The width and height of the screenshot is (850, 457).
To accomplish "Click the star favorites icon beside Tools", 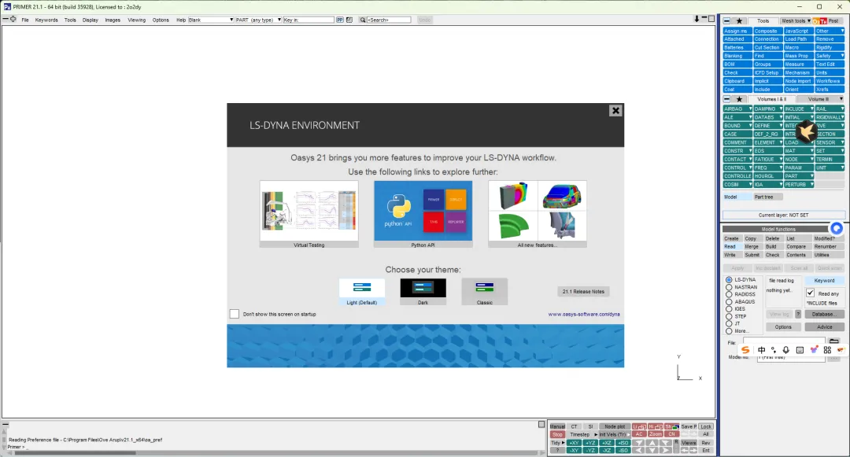I will 739,20.
